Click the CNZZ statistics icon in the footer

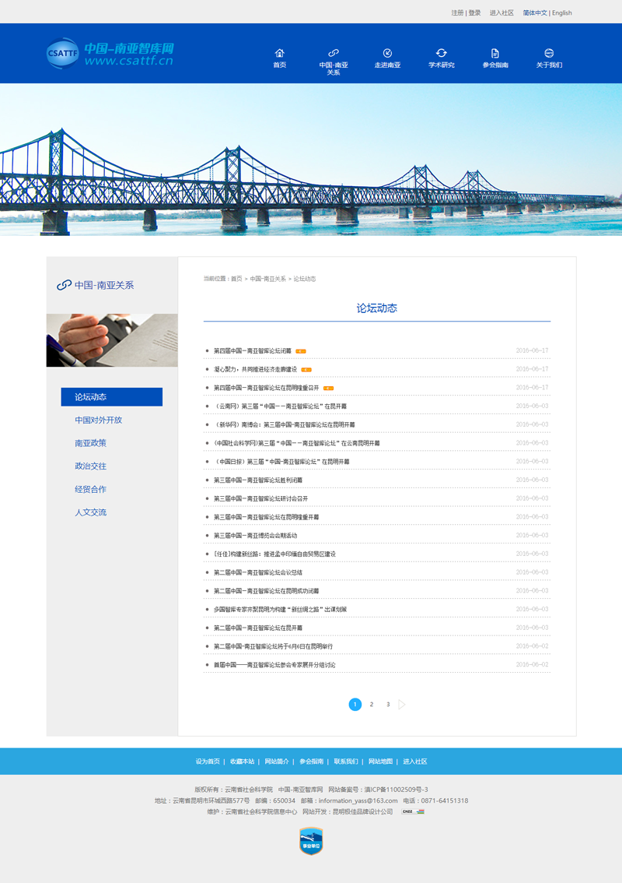click(x=413, y=811)
